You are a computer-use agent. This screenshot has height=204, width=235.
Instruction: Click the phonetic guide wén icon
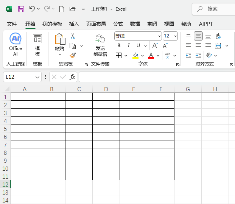point(168,56)
